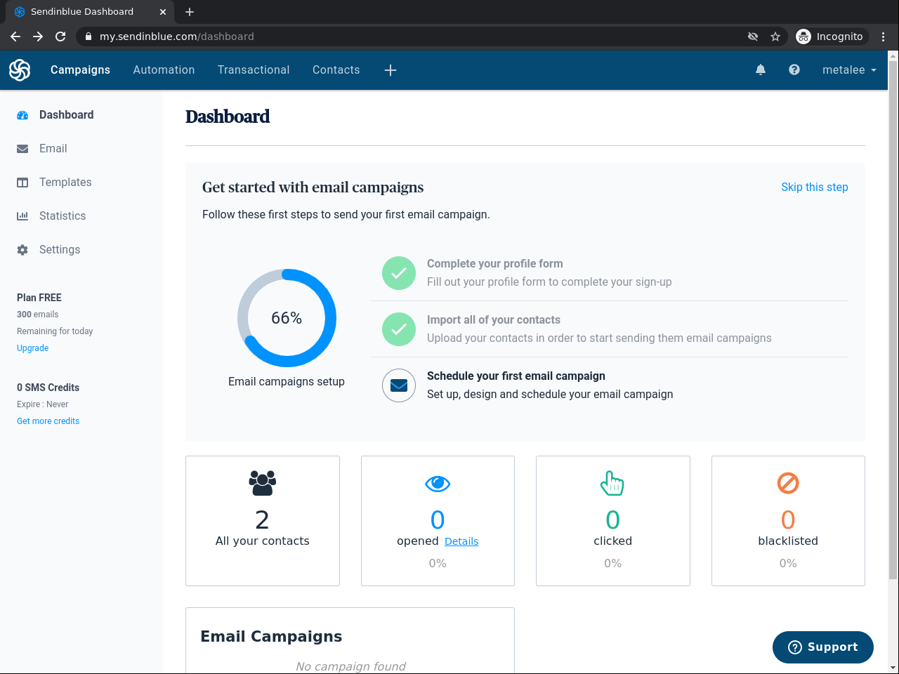This screenshot has height=674, width=899.
Task: Click the Dashboard gauge icon in sidebar
Action: coord(22,115)
